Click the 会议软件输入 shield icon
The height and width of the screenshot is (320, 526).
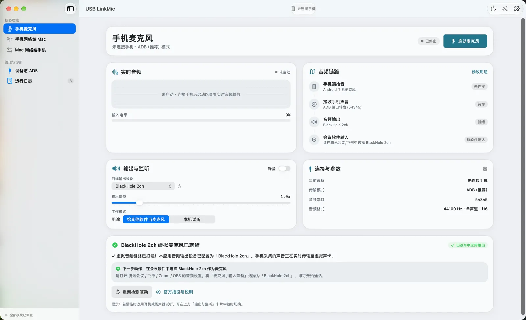[x=314, y=140]
